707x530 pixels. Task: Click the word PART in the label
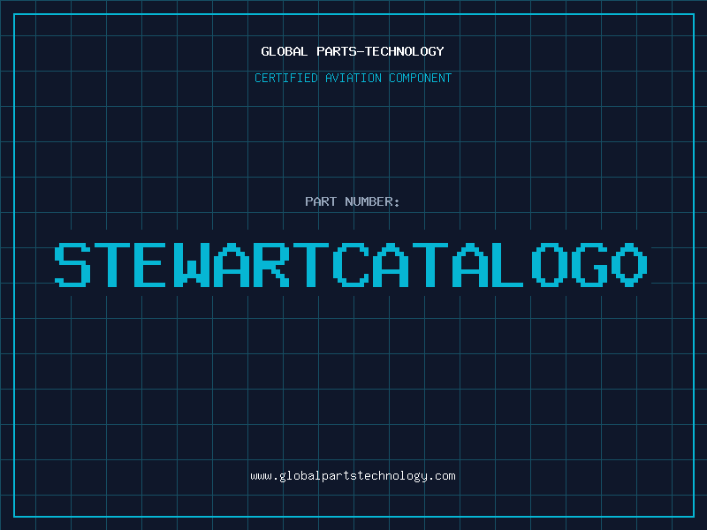321,201
